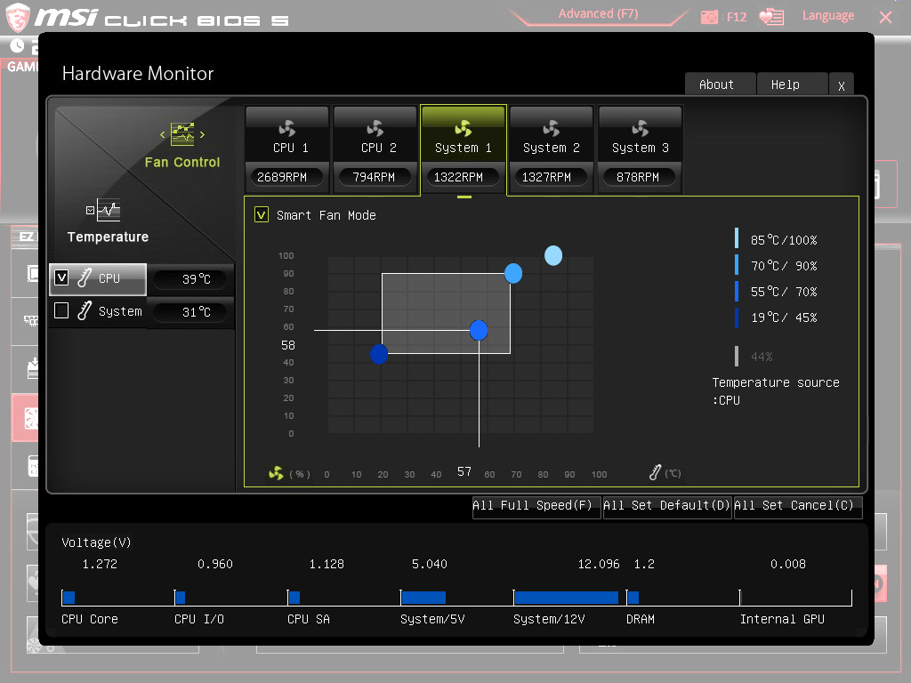Check the System temperature source checkbox
Screen dimensions: 911x683
point(61,310)
